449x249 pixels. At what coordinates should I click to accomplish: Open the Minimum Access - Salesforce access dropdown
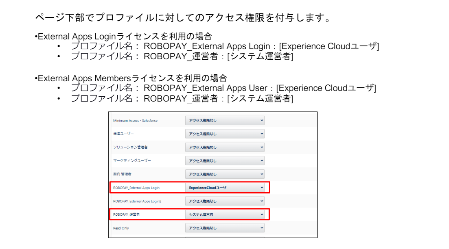click(225, 120)
